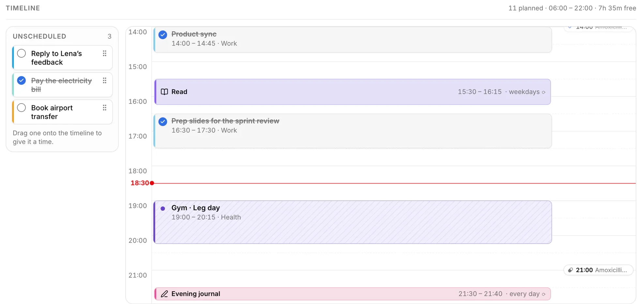Click the 20:00 hour label
This screenshot has height=304, width=640.
tap(138, 240)
